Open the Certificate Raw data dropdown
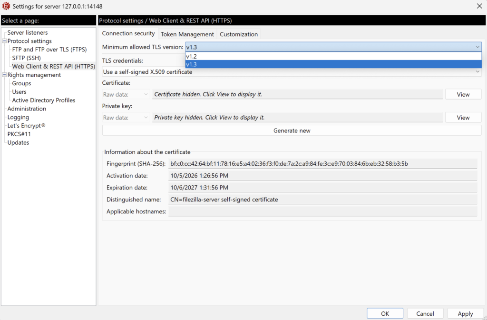 pyautogui.click(x=126, y=95)
